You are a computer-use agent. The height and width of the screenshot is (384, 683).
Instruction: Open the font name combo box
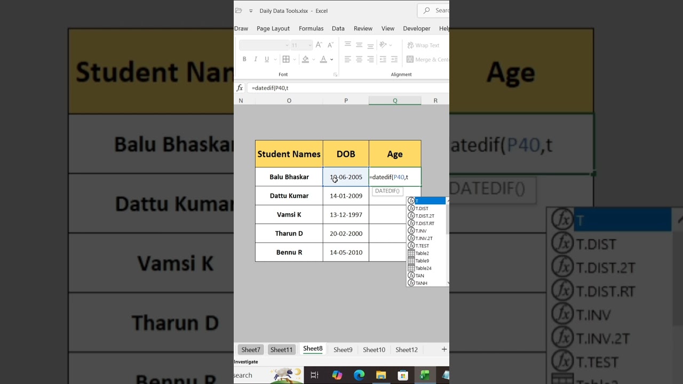(x=264, y=45)
